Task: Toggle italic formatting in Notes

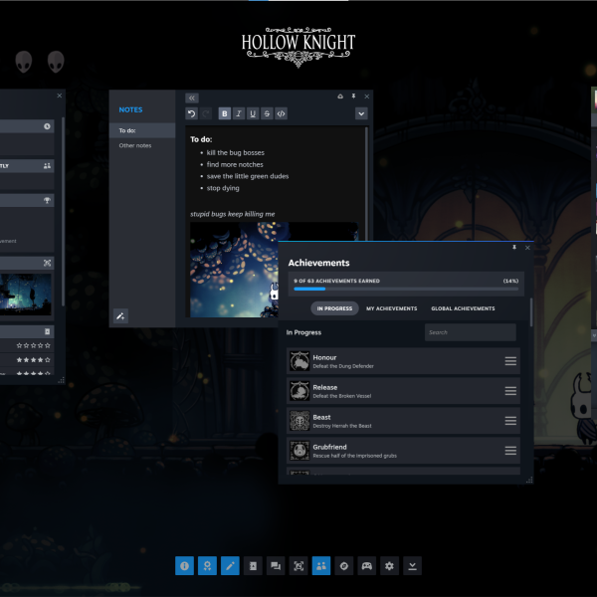Action: pyautogui.click(x=238, y=113)
